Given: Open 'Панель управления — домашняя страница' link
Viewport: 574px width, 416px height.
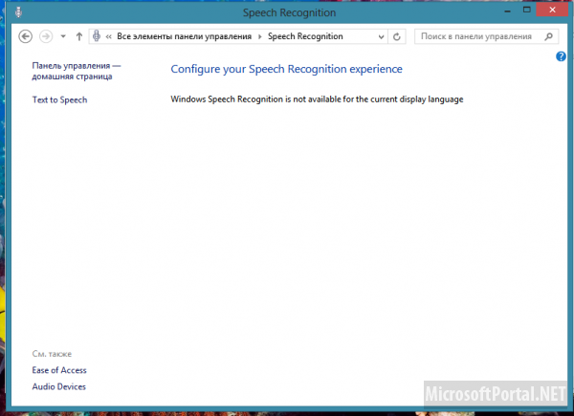Looking at the screenshot, I should point(77,71).
